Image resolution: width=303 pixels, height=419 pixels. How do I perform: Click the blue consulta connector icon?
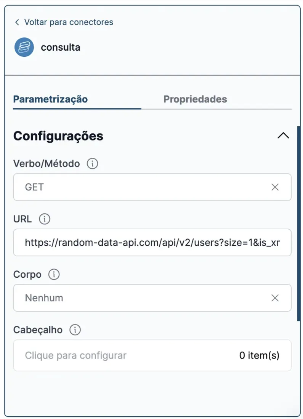(x=24, y=47)
